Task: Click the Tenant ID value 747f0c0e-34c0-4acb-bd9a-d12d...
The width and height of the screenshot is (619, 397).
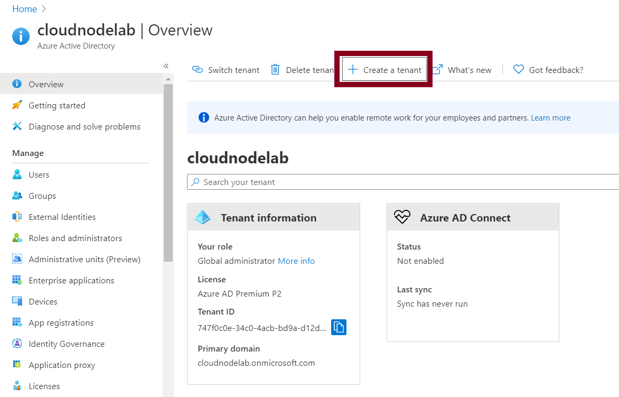Action: (262, 327)
